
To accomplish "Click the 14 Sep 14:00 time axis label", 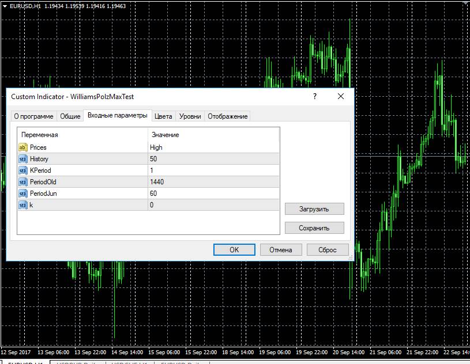I will tap(127, 352).
